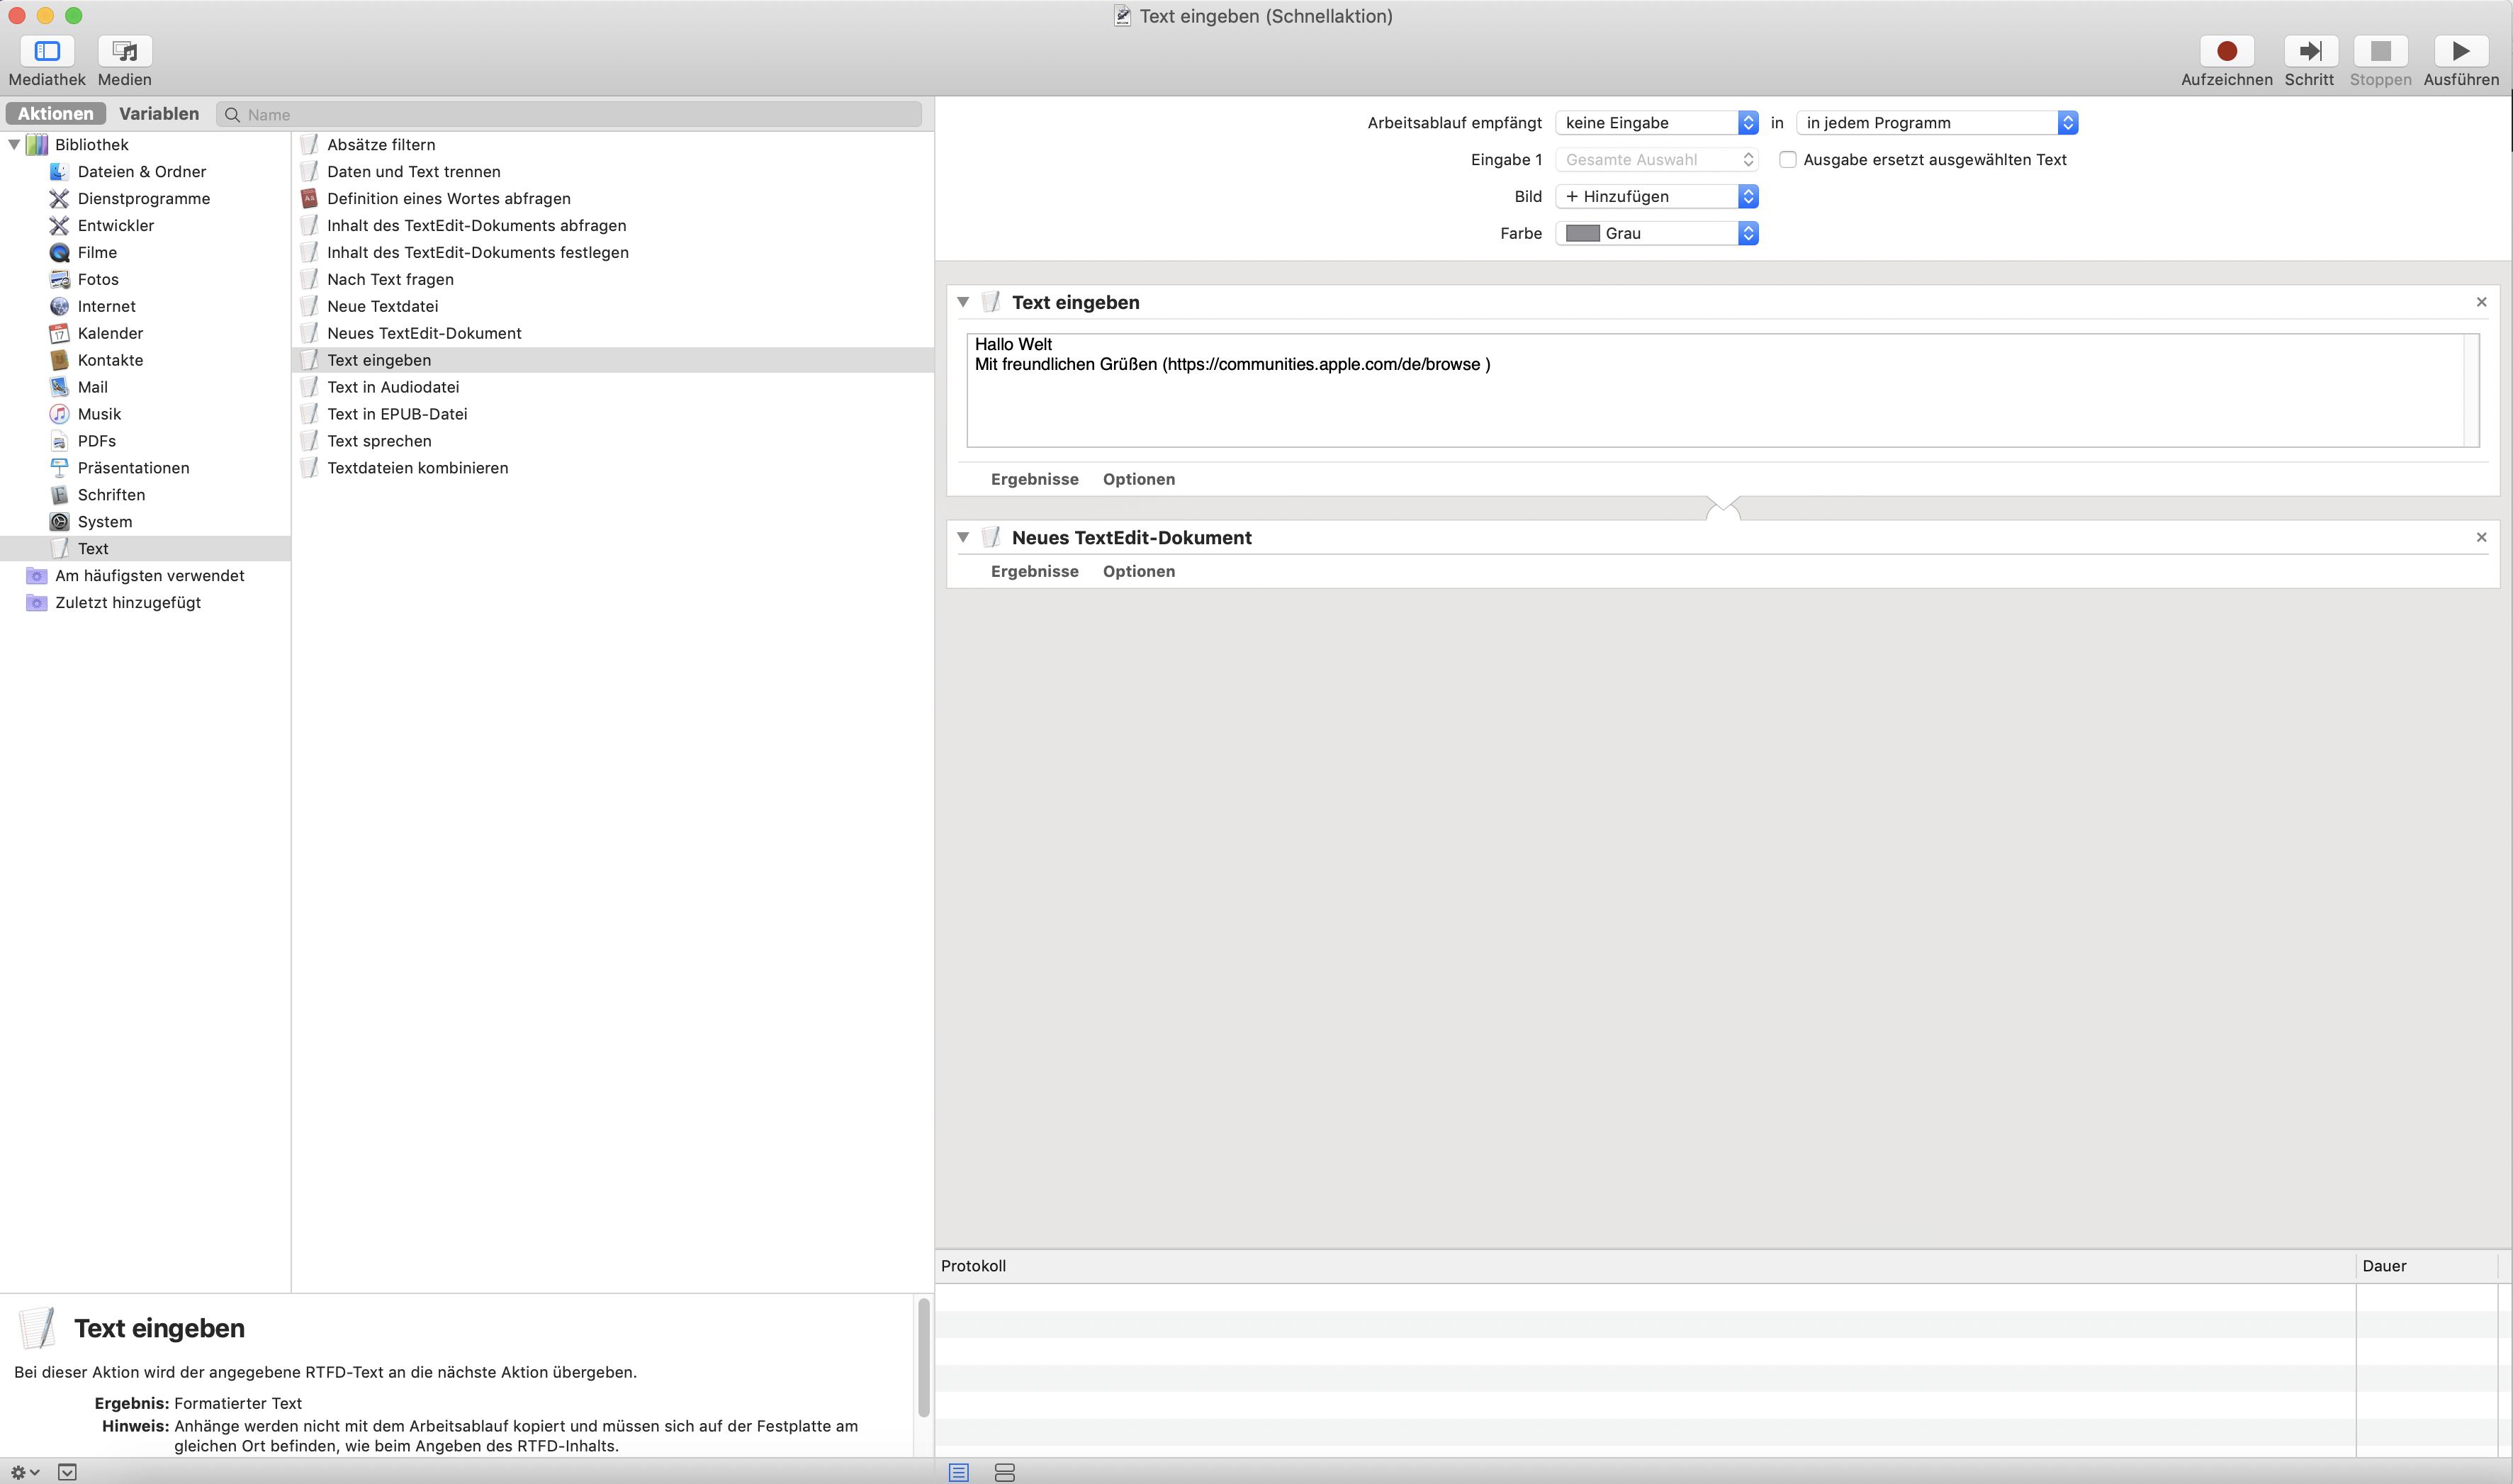
Task: Open the keine Eingabe dropdown
Action: [x=1656, y=123]
